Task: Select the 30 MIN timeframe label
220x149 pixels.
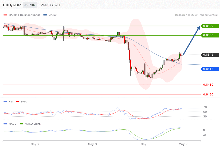Action: click(30, 5)
